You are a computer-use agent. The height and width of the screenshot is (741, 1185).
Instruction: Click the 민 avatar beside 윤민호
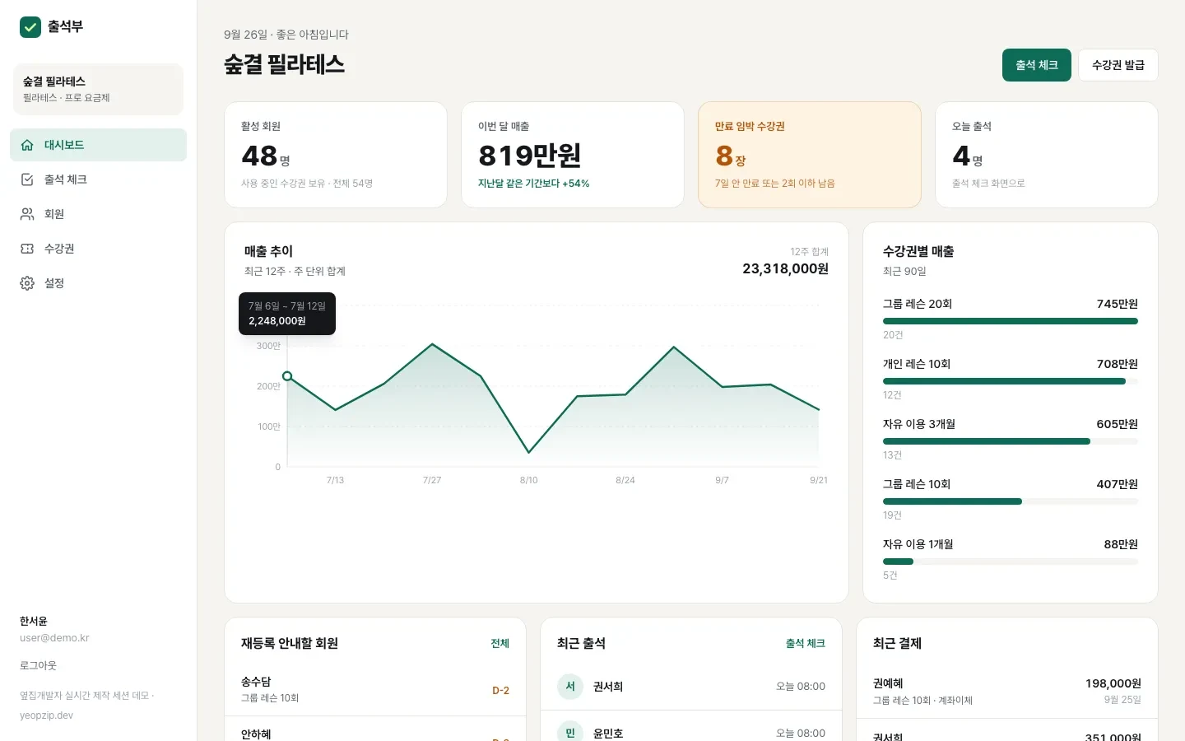pyautogui.click(x=570, y=733)
